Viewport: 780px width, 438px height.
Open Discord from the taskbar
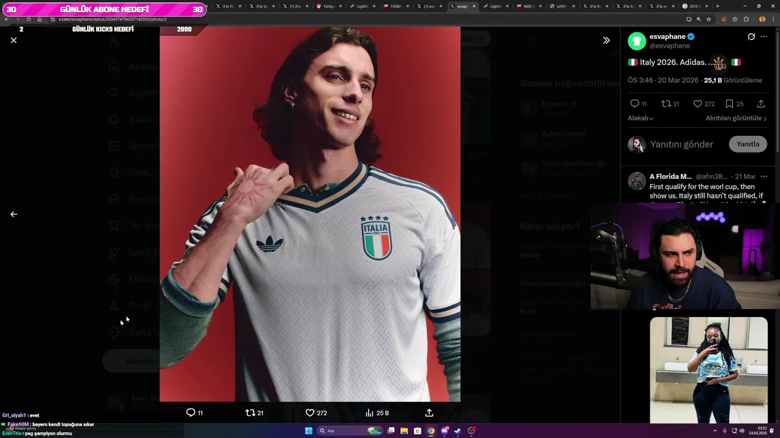click(x=444, y=431)
